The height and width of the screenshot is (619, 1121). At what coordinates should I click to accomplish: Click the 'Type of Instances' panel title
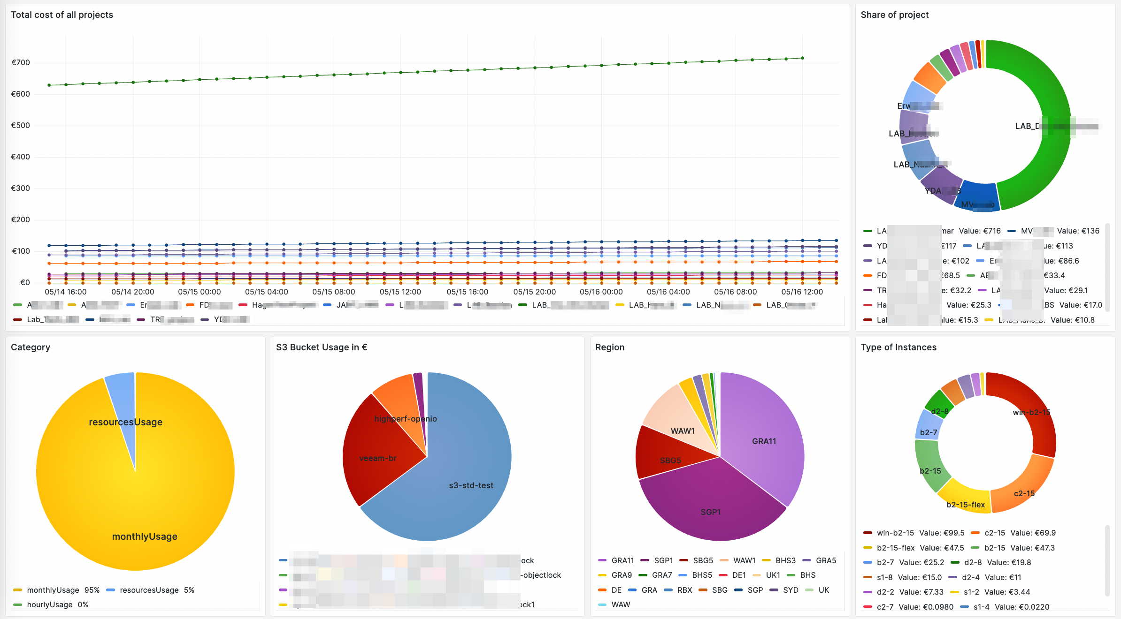(x=898, y=347)
